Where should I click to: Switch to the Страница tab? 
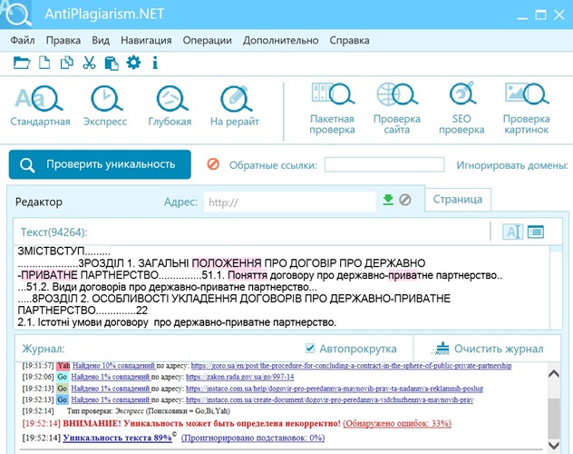point(458,200)
